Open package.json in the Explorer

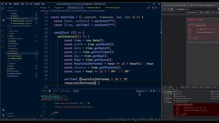coord(13,76)
